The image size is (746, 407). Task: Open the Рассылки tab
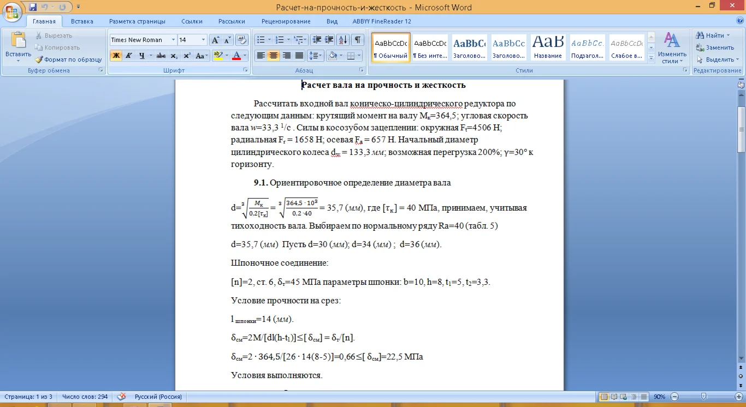click(x=232, y=21)
